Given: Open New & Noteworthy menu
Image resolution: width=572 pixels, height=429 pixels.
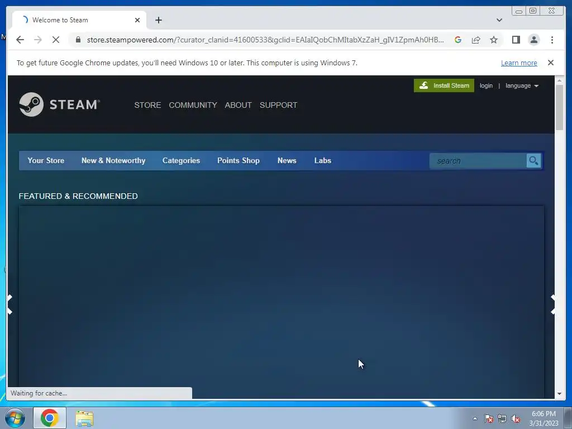Looking at the screenshot, I should tap(113, 160).
